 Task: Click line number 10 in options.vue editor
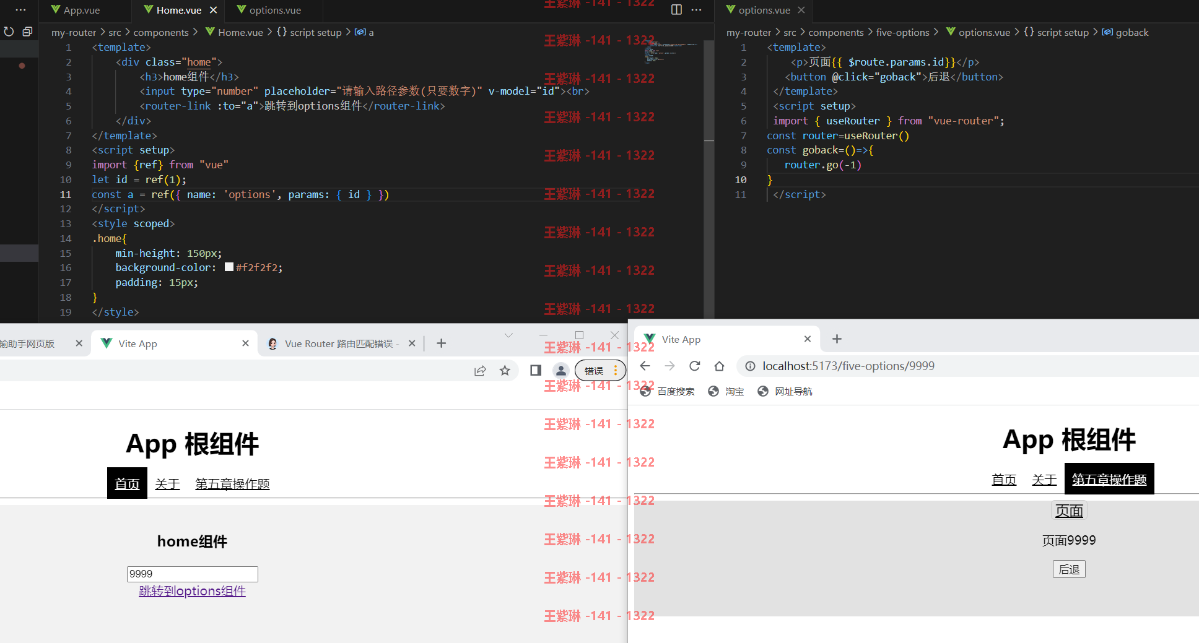741,179
